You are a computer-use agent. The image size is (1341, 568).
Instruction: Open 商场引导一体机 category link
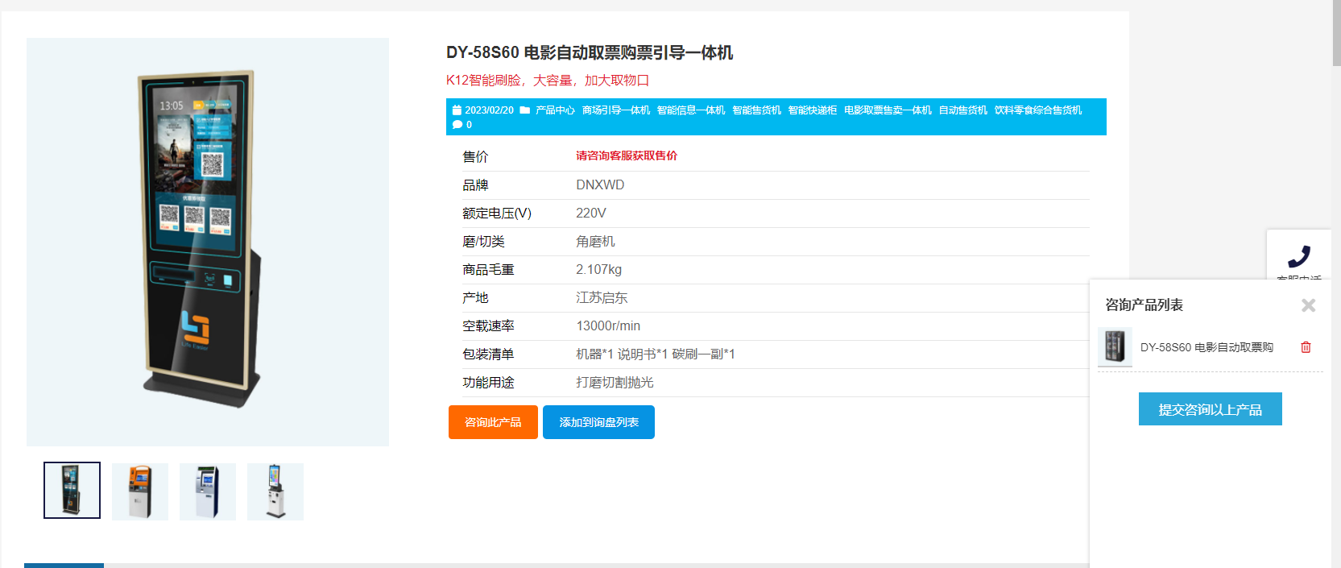click(x=616, y=110)
